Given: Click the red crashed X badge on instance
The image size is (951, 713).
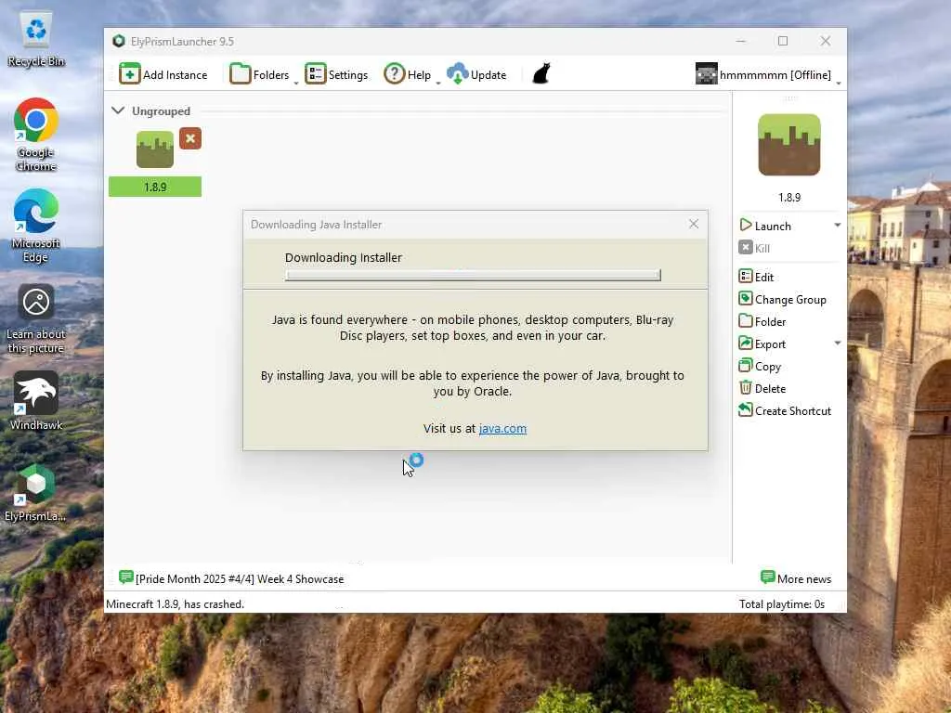Looking at the screenshot, I should pos(190,139).
